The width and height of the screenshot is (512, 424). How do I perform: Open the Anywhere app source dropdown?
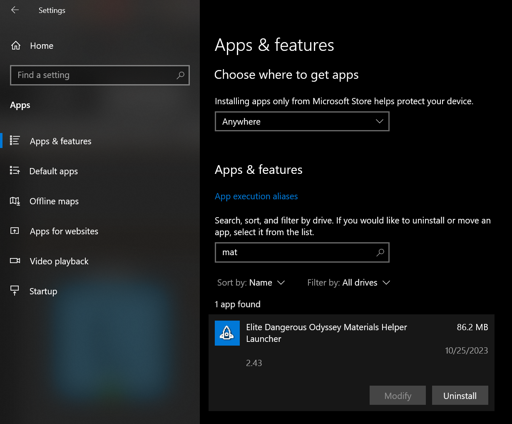(x=302, y=121)
